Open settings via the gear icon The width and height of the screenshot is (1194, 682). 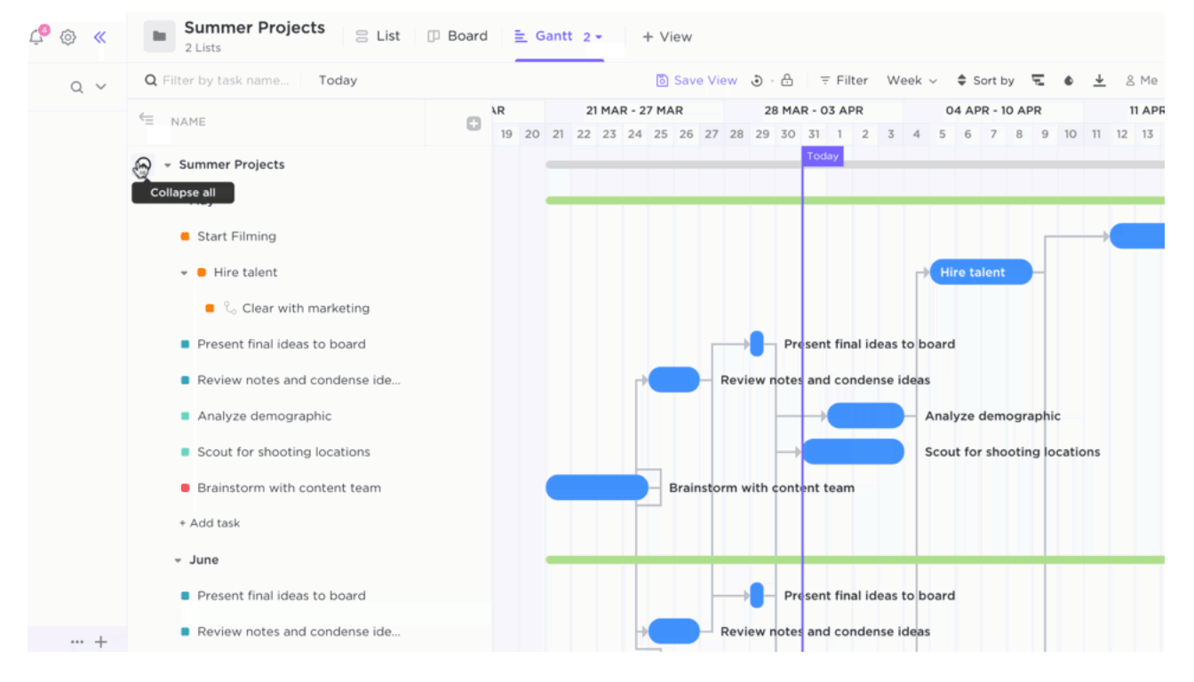click(68, 37)
